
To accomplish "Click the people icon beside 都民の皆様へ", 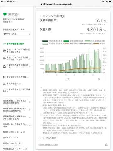I will click(4, 84).
